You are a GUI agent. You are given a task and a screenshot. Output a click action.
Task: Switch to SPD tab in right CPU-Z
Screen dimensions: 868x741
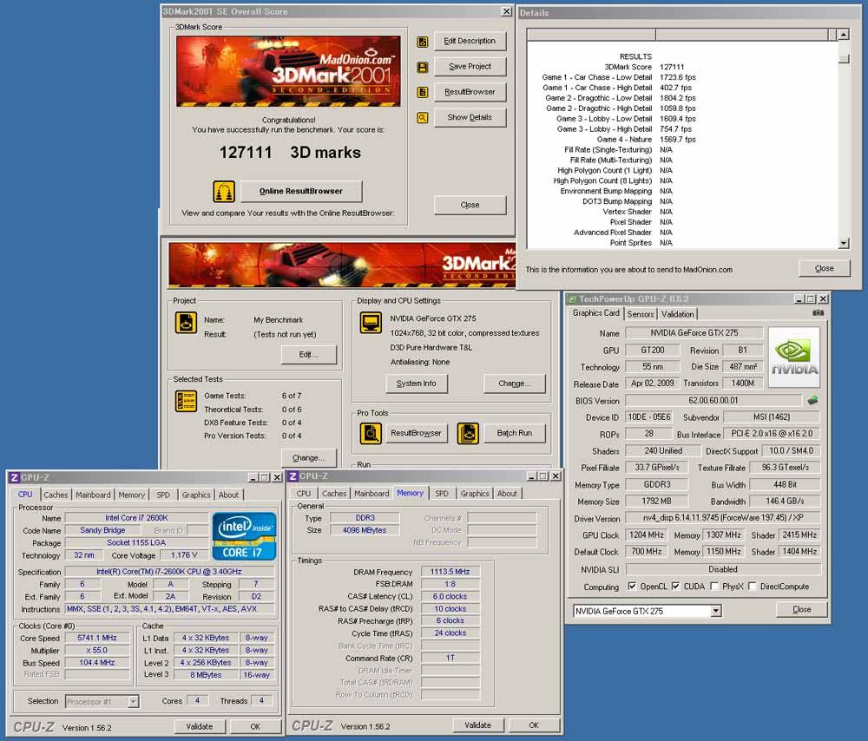(442, 493)
